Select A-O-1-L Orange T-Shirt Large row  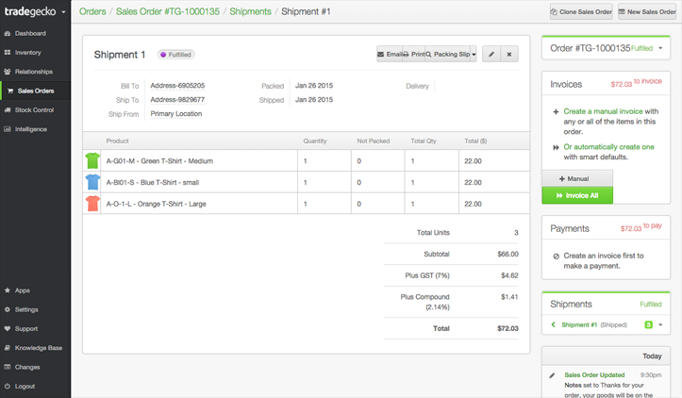[307, 204]
